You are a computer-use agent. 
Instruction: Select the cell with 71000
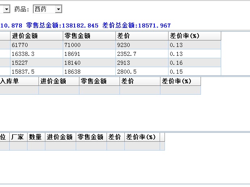[x=89, y=45]
